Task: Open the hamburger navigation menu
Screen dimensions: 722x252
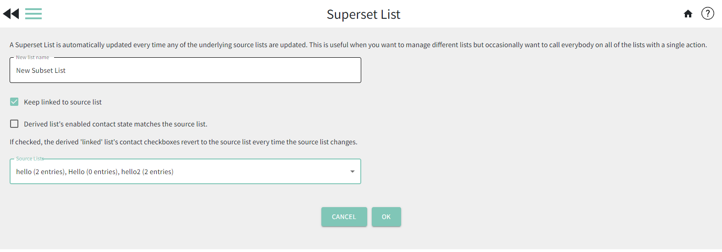Action: click(33, 14)
